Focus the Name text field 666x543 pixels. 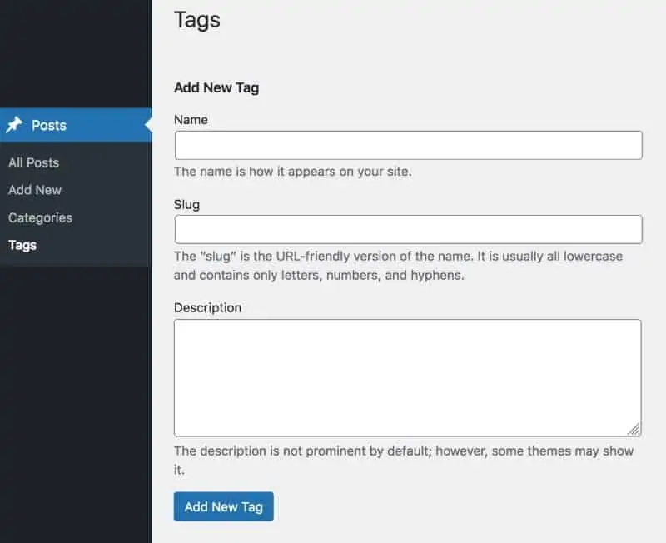(x=408, y=145)
